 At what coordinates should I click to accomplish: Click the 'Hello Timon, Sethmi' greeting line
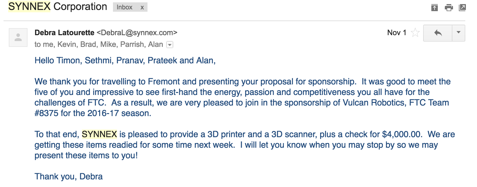(125, 60)
